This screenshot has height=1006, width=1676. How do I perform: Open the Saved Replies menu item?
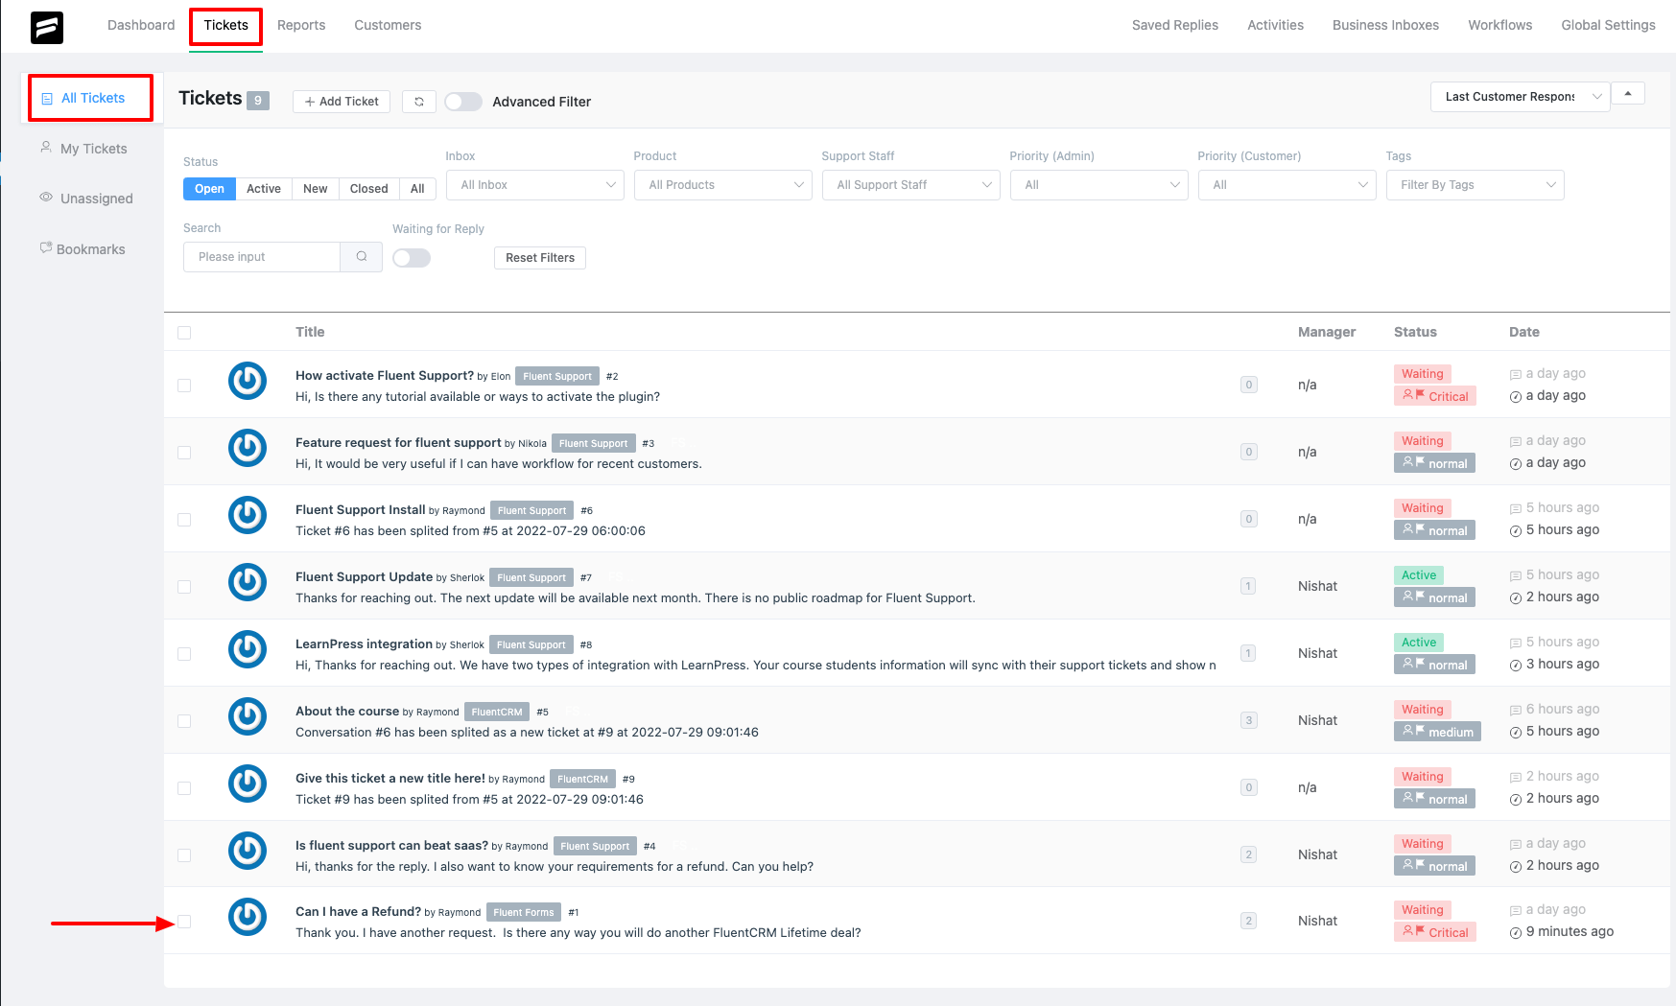click(1175, 25)
